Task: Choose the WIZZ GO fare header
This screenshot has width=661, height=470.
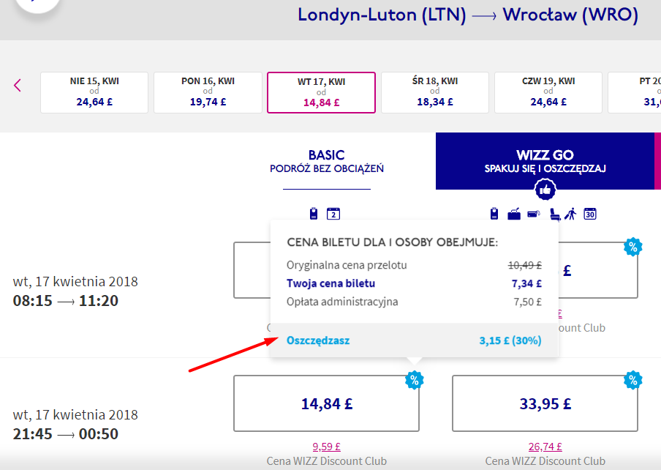Action: click(545, 161)
